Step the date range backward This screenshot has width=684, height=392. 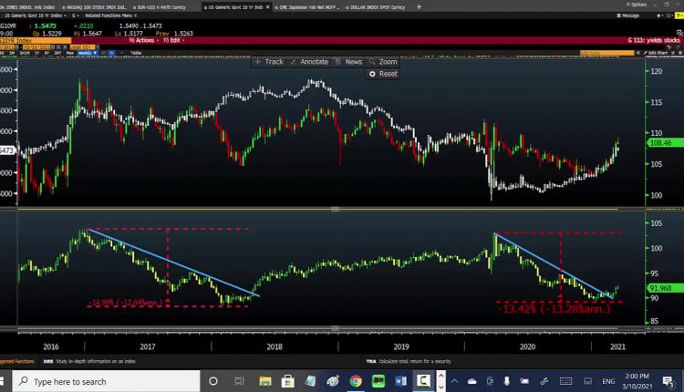[58, 47]
